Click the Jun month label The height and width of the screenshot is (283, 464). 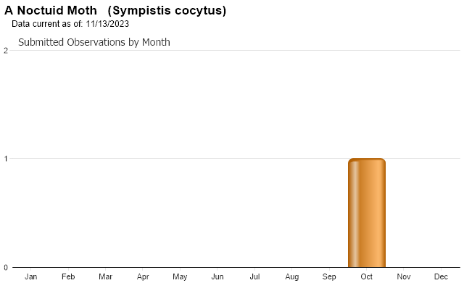point(217,276)
